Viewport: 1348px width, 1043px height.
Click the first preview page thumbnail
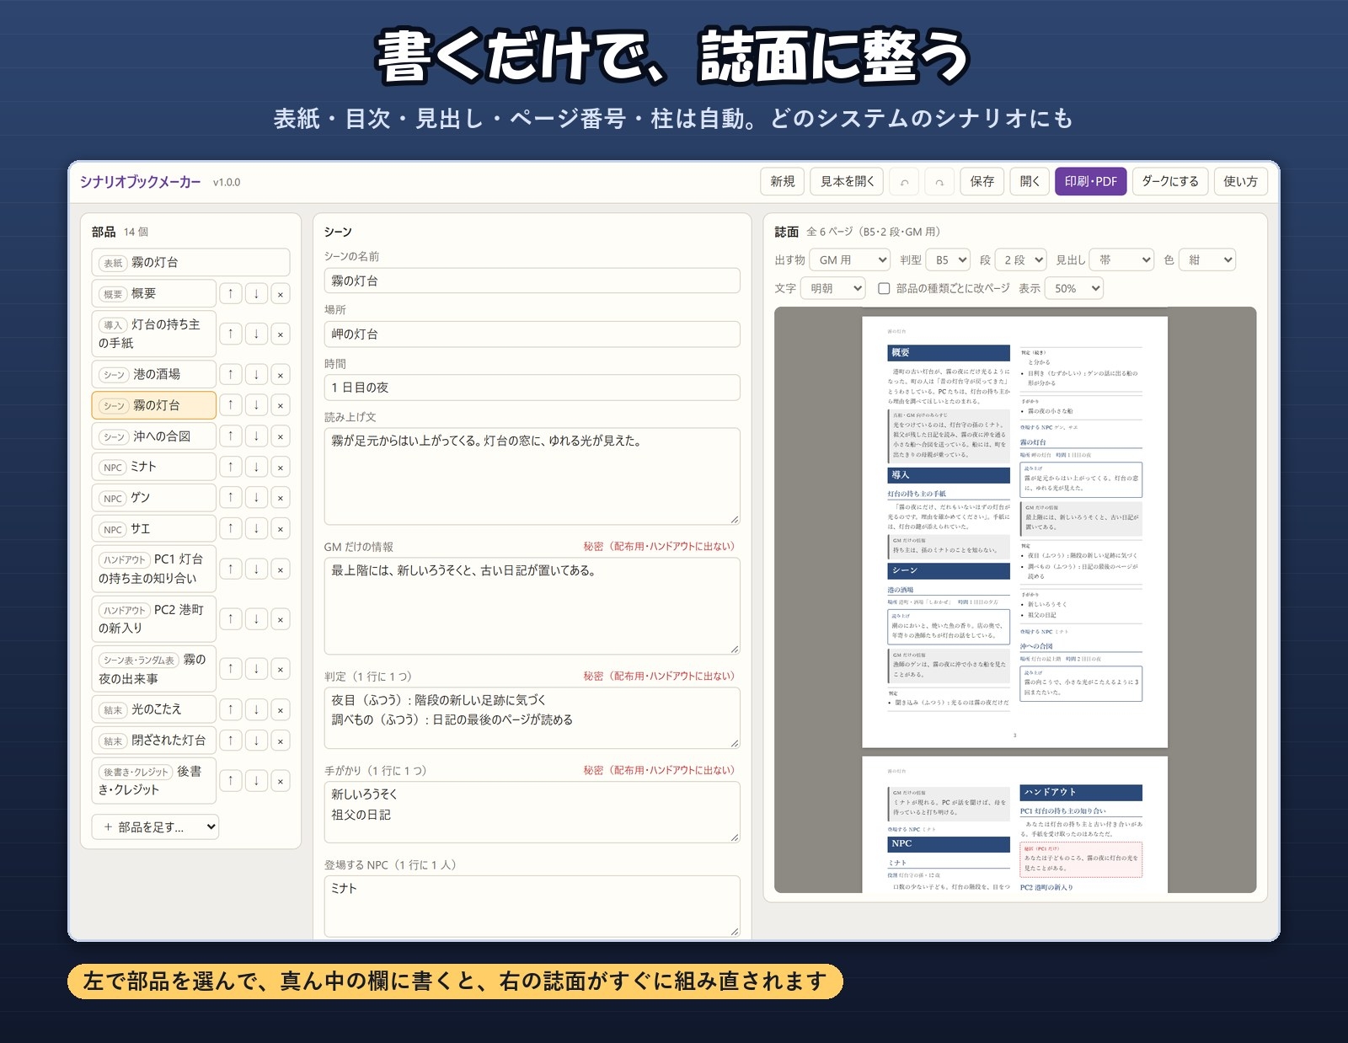coord(1014,532)
